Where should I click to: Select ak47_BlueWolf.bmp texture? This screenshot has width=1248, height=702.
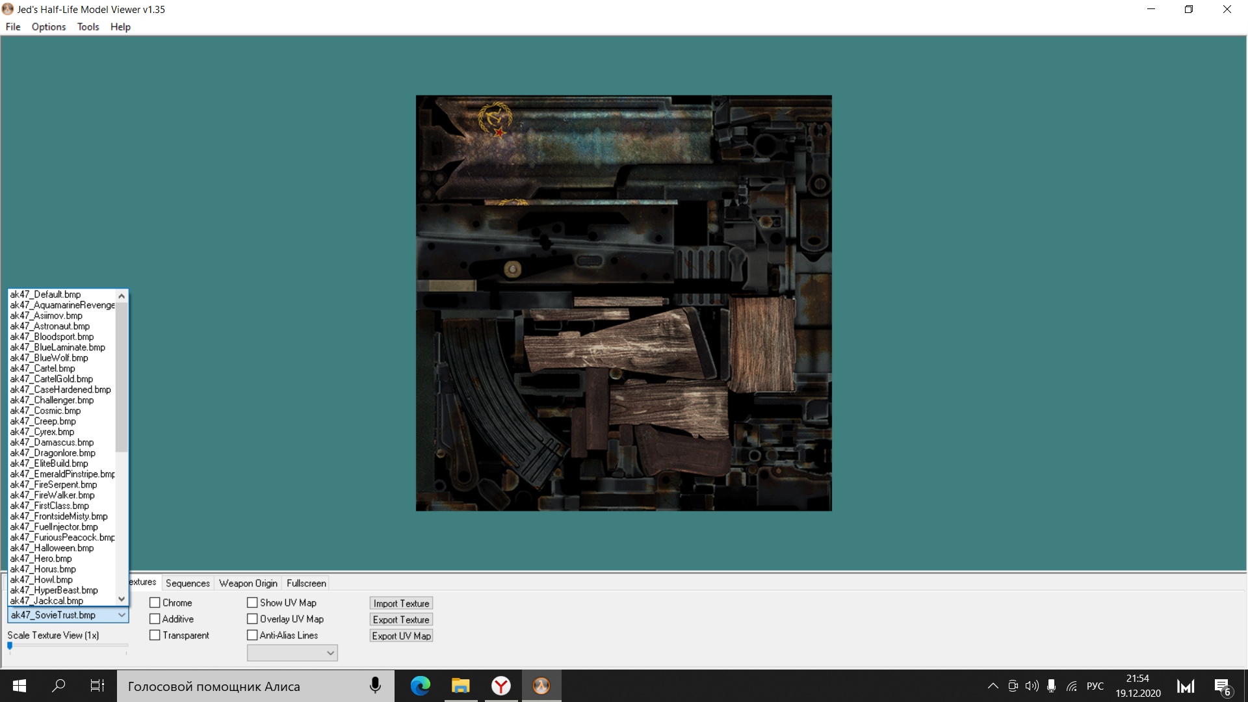click(62, 357)
